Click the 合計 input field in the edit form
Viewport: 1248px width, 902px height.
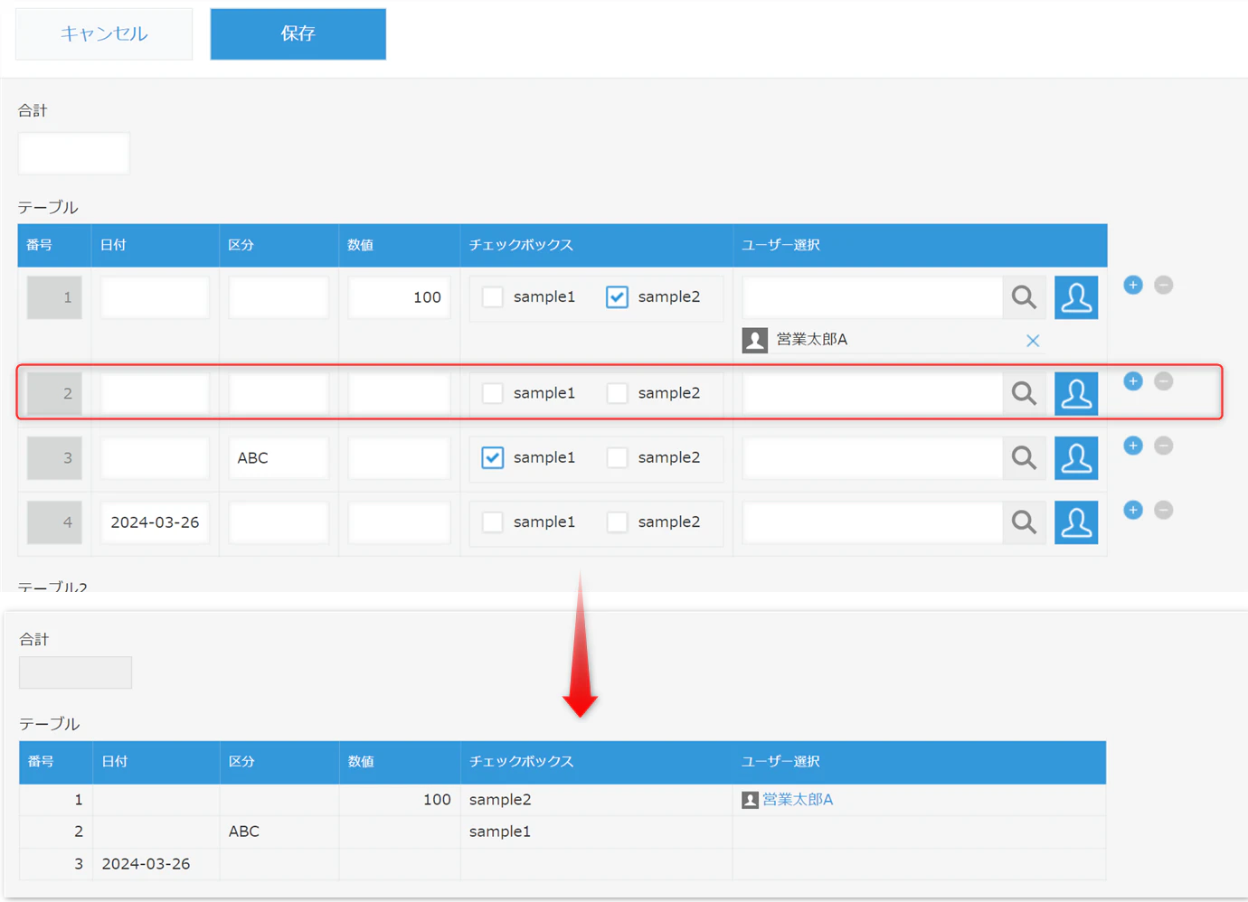pos(73,154)
